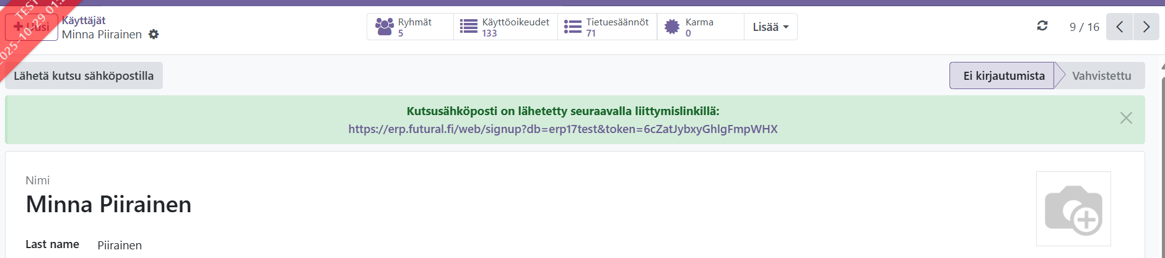This screenshot has width=1165, height=258.
Task: Select the Vahvistettu status stage
Action: [x=1101, y=75]
